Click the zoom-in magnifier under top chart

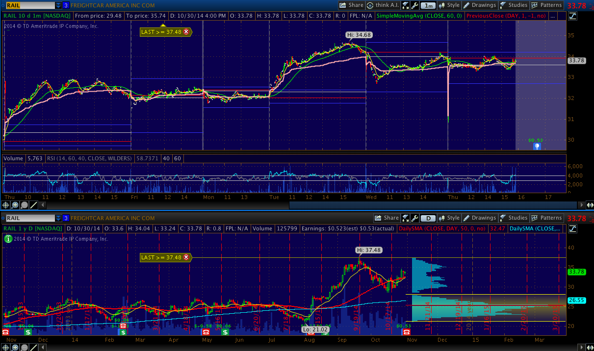[x=15, y=205]
